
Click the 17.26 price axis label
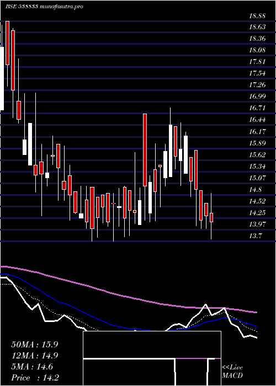click(257, 85)
